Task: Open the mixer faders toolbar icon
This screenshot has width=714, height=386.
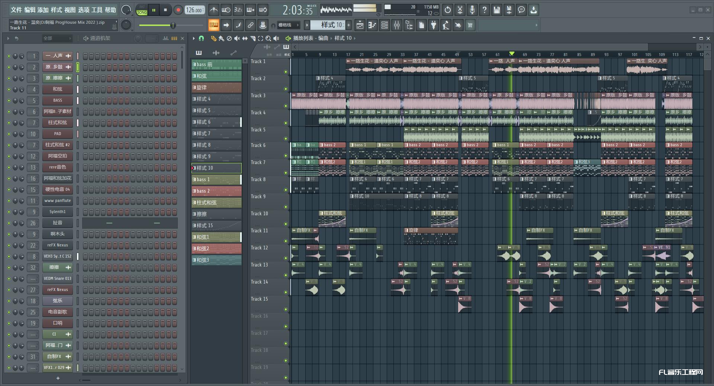Action: pos(397,25)
